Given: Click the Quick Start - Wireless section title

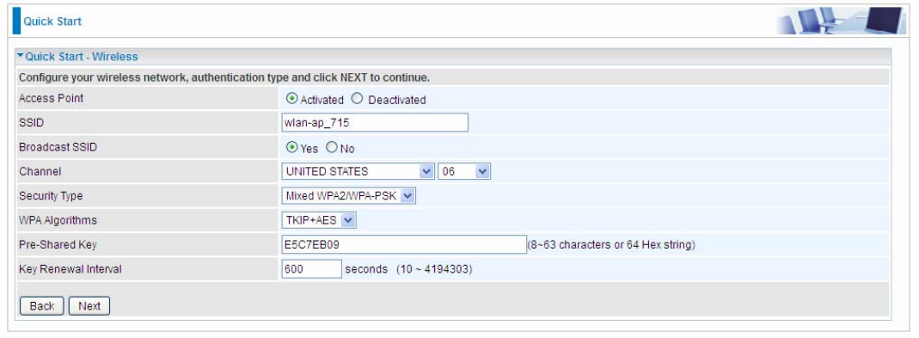Looking at the screenshot, I should [x=82, y=57].
